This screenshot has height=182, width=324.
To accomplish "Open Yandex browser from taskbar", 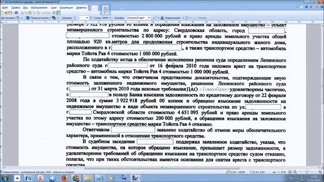I will (40, 178).
